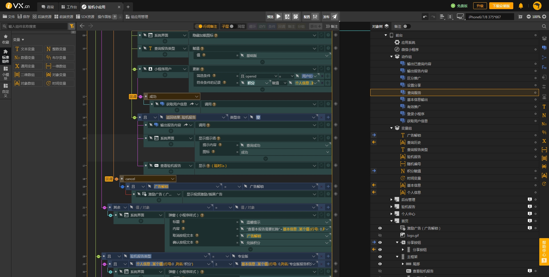Click the publish paper-plane icon

[335, 17]
